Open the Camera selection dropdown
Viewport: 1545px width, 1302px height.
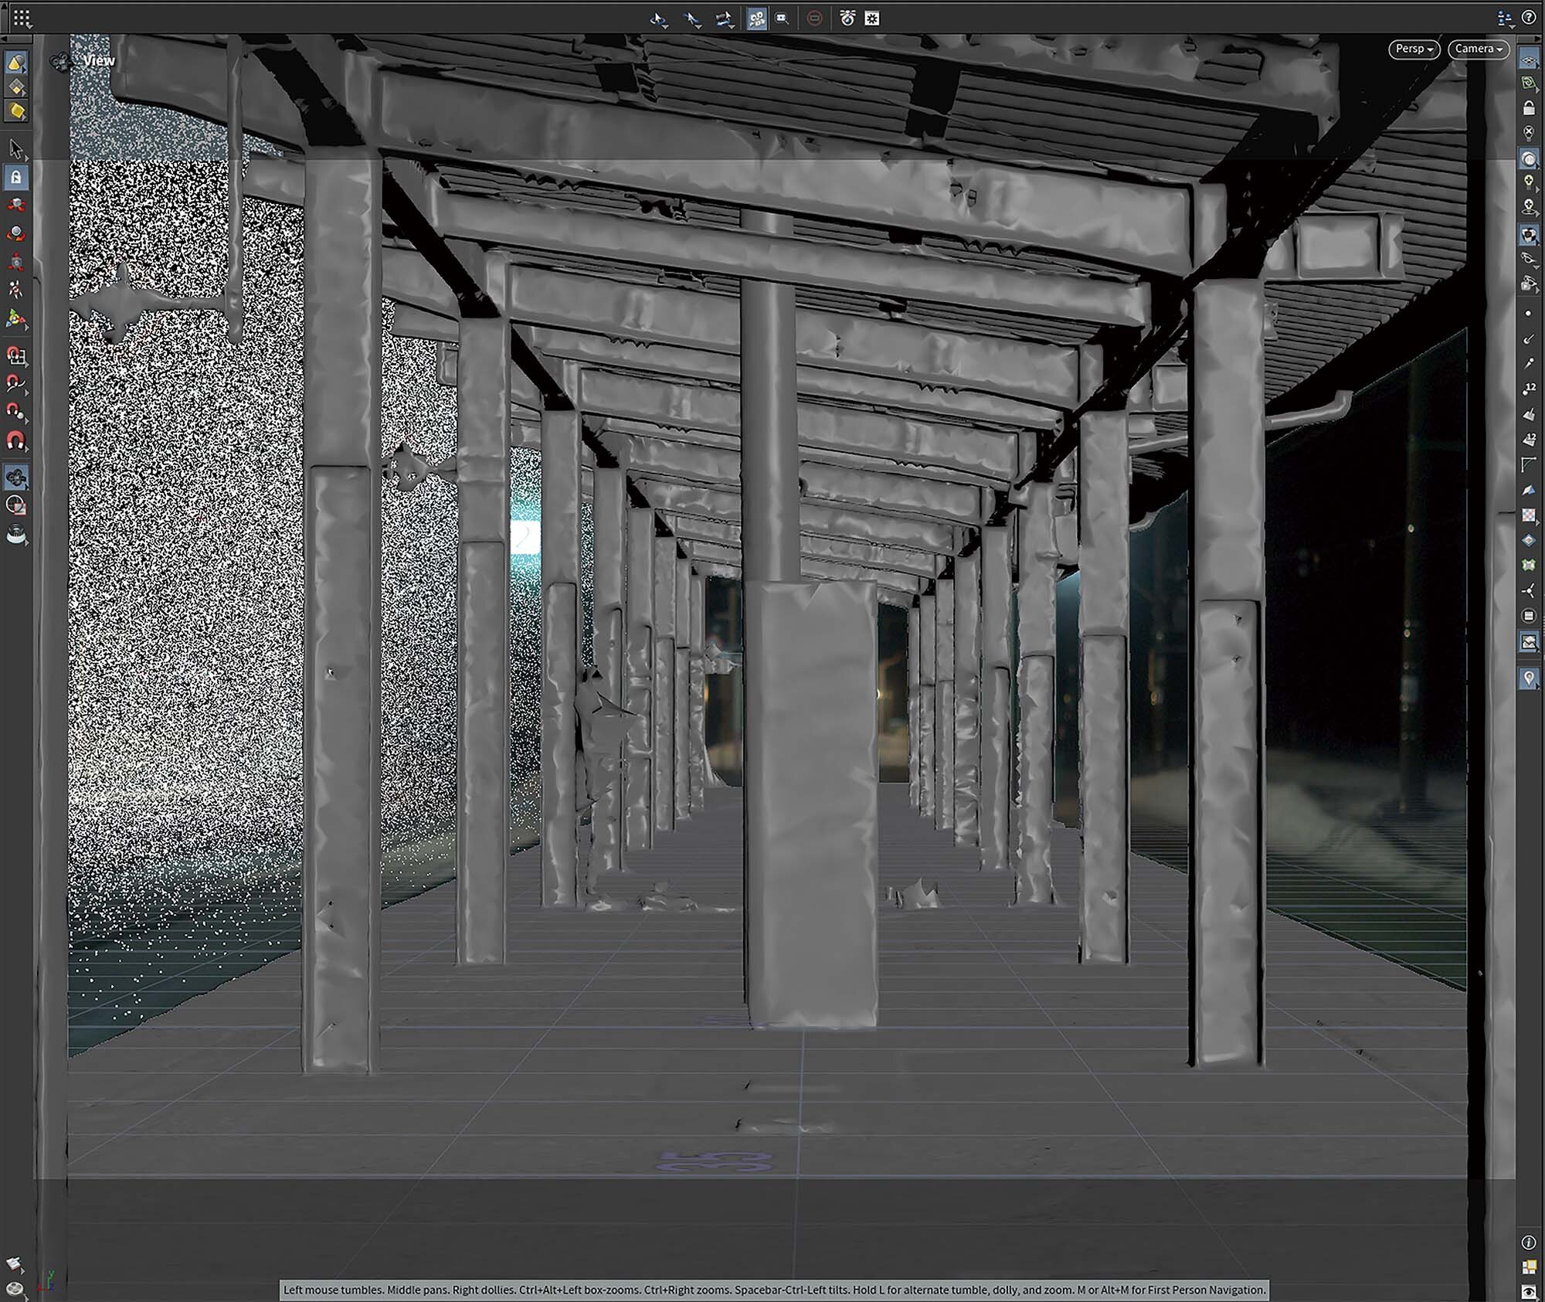click(1478, 49)
